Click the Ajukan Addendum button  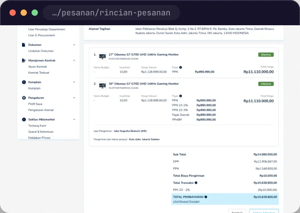pos(264,211)
